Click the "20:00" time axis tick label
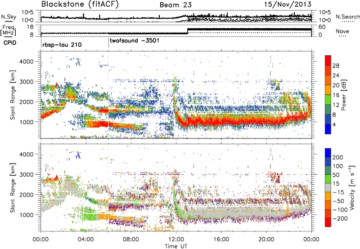Viewport: 360px width, 249px height. (266, 239)
